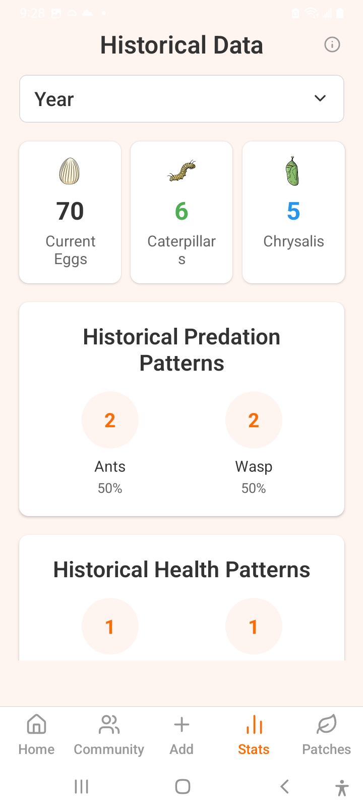Image resolution: width=363 pixels, height=808 pixels.
Task: Tap the accessibility shortcut icon
Action: coord(341,787)
